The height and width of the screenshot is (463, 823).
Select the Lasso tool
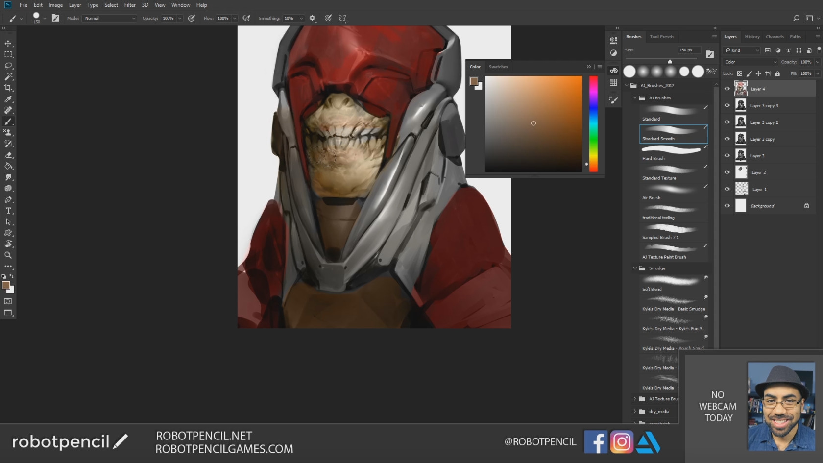[x=8, y=66]
